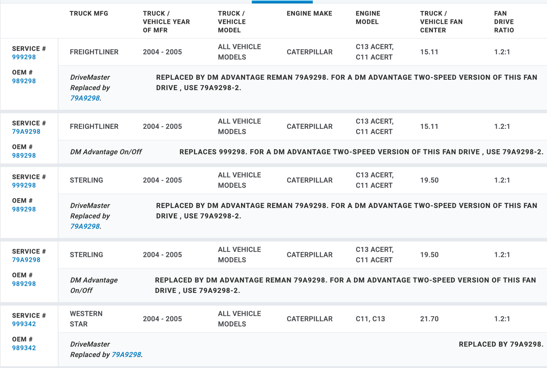Screen dimensions: 547x368
Task: Follow 79A9298 replacement link in first Freightliner DriveMaster note
Action: click(85, 98)
